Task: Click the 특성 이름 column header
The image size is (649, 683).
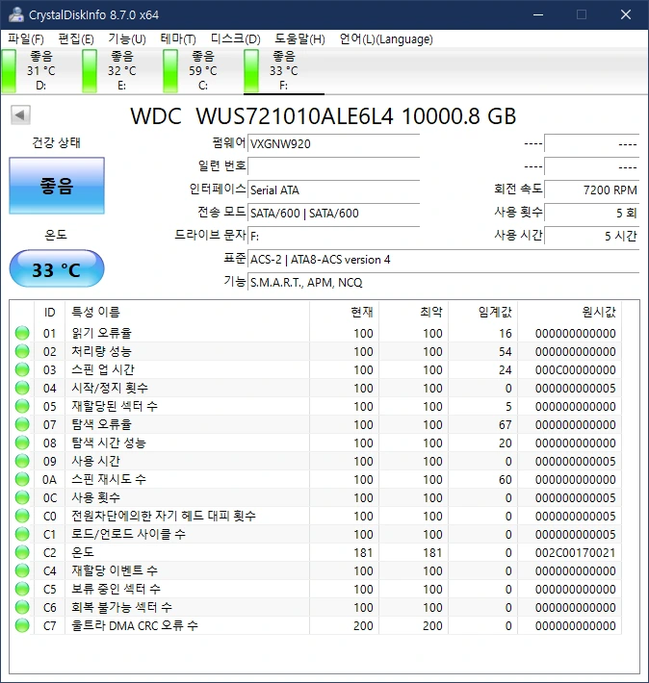Action: (187, 312)
